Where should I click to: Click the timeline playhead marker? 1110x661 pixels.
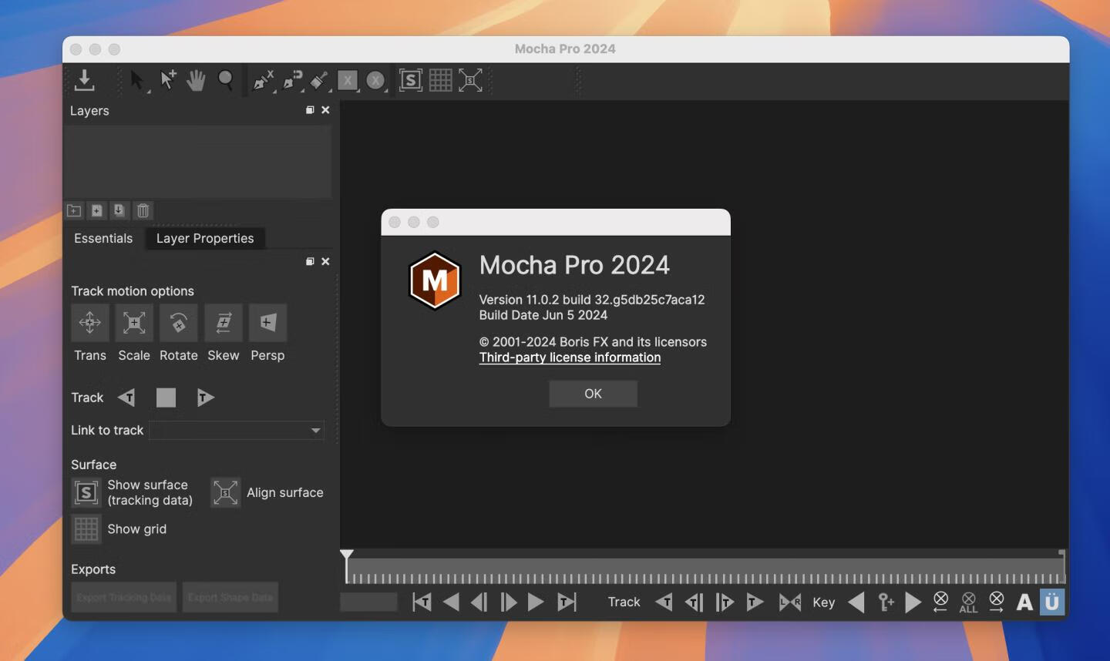pos(347,555)
